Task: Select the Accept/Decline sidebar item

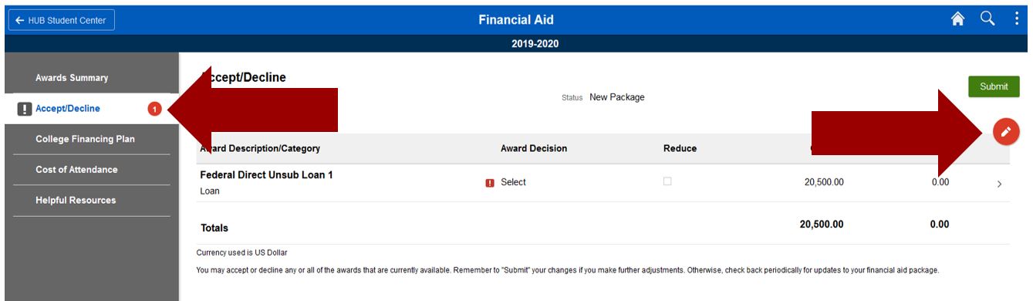Action: [89, 109]
